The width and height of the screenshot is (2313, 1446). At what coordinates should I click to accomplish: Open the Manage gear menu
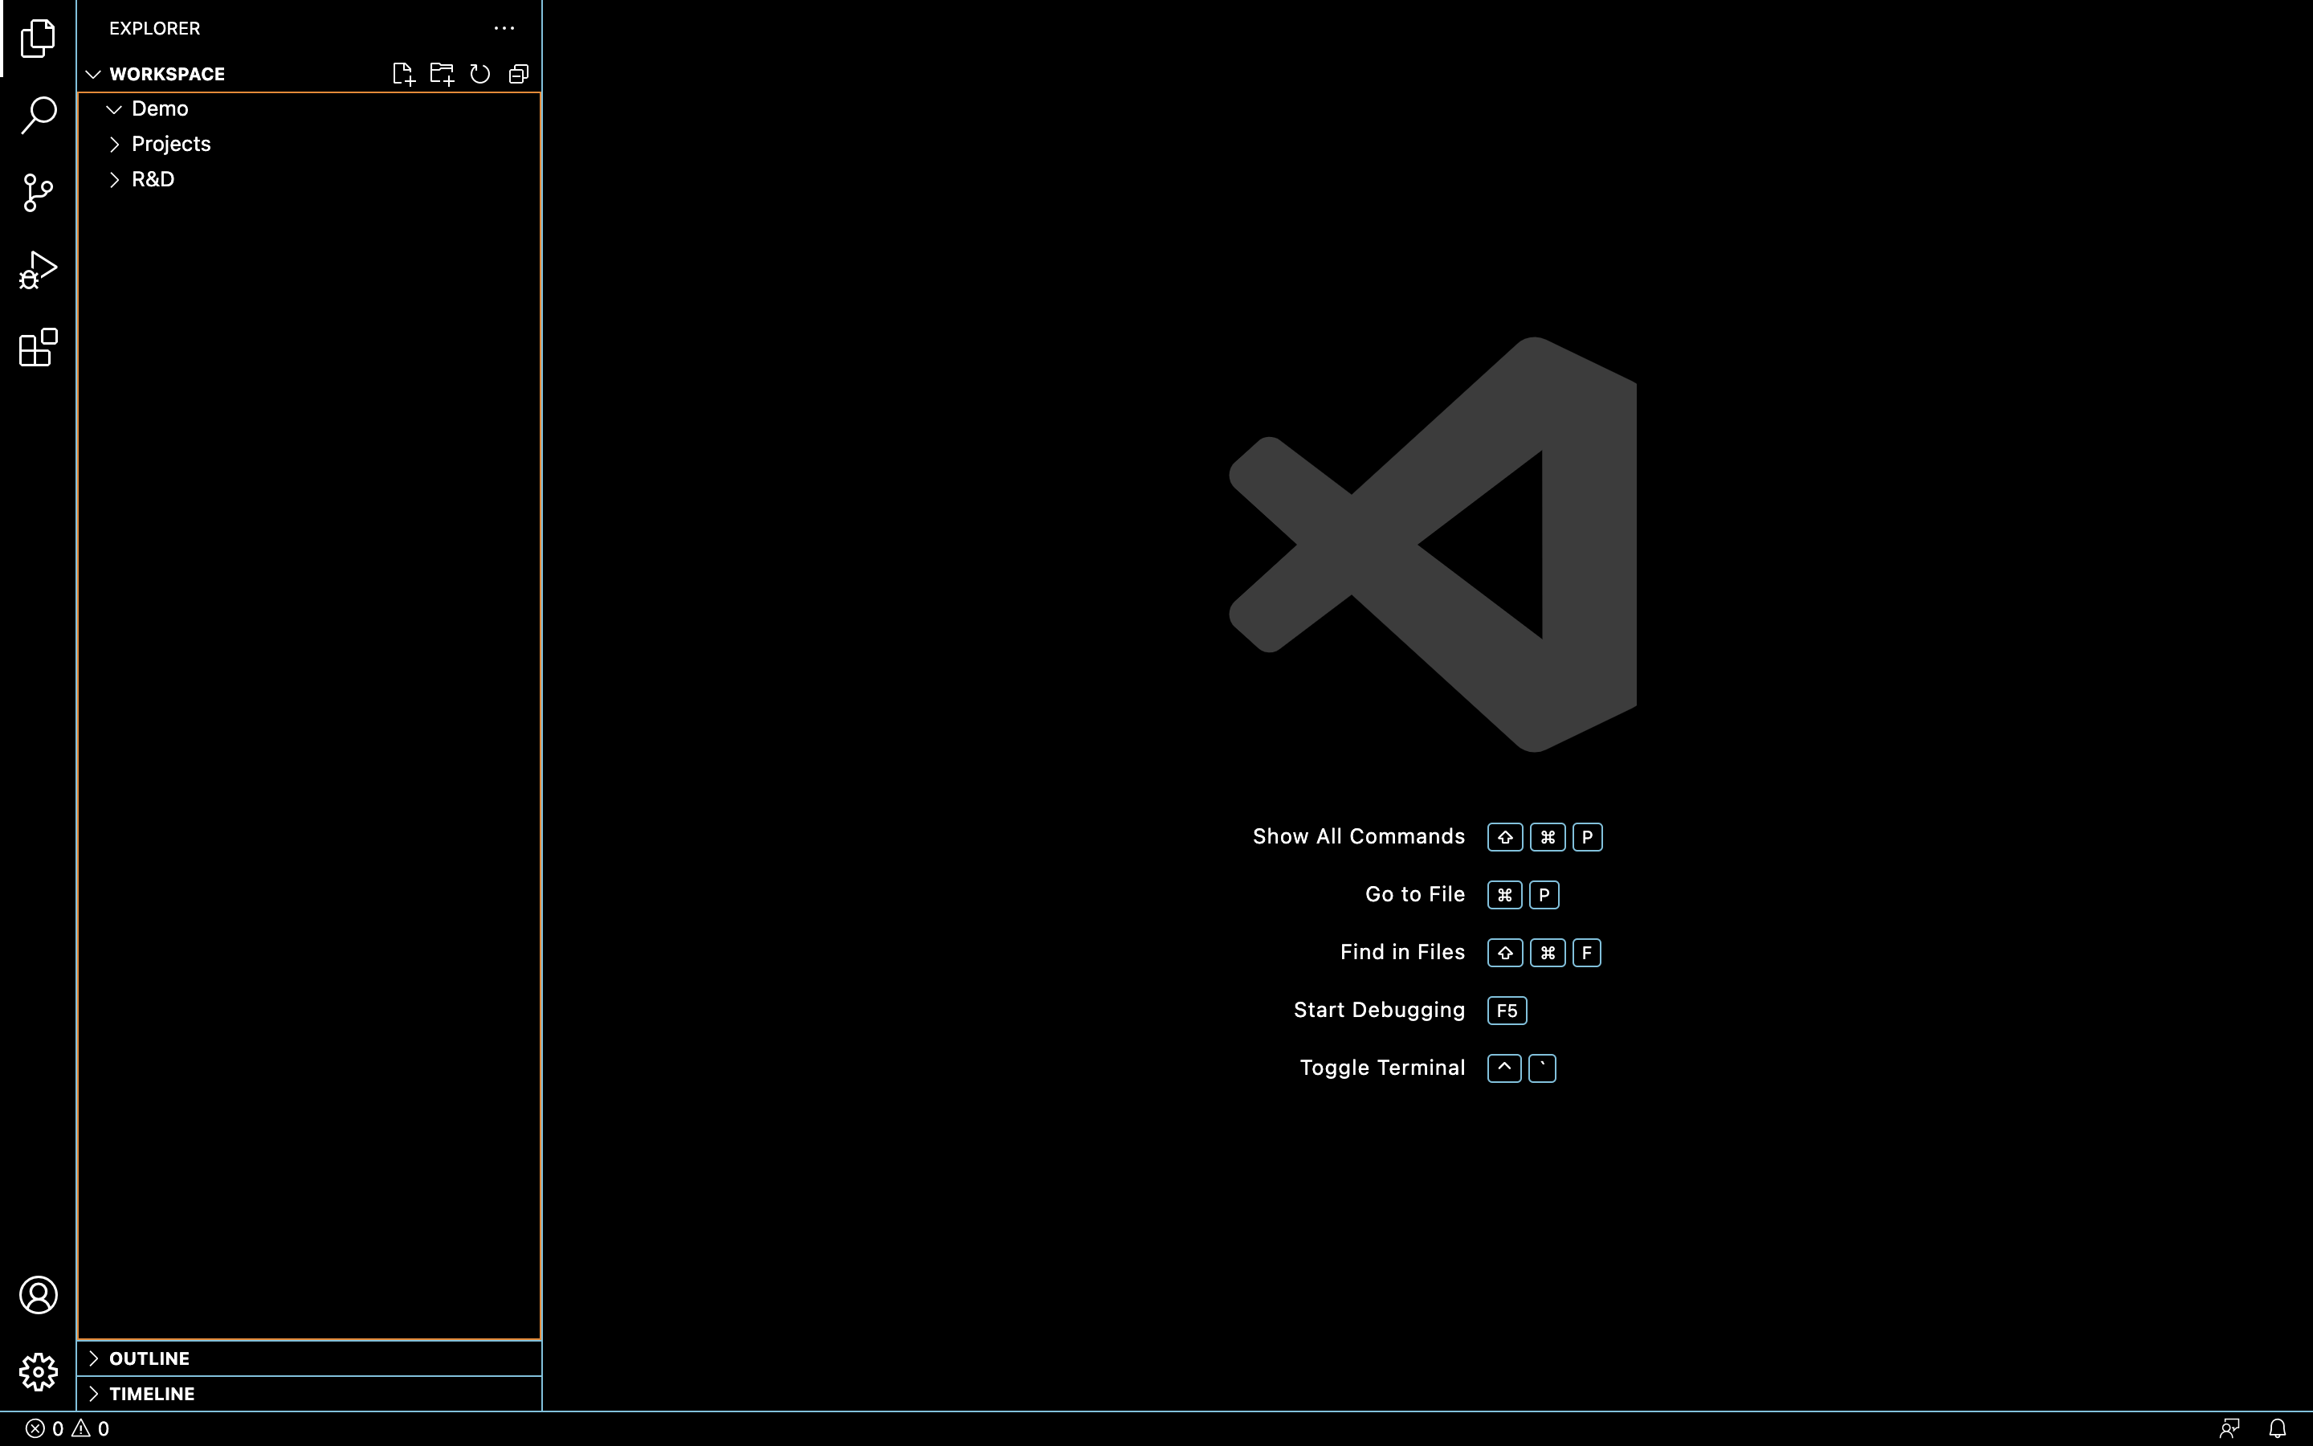pos(39,1372)
